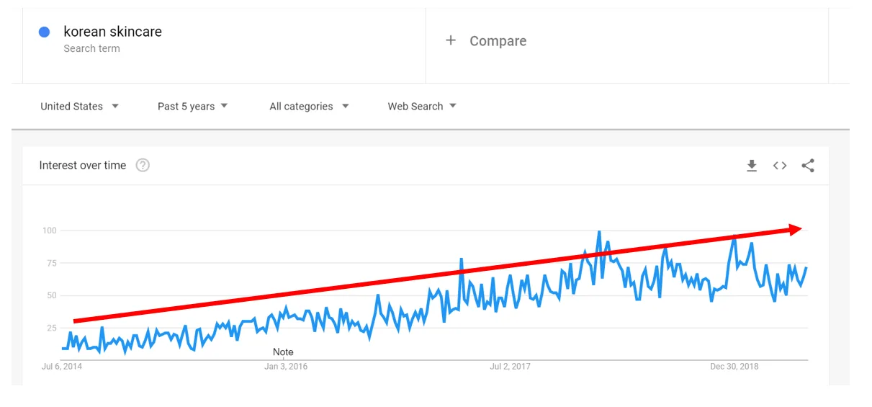The width and height of the screenshot is (872, 407).
Task: Click the embed code icon
Action: 780,166
